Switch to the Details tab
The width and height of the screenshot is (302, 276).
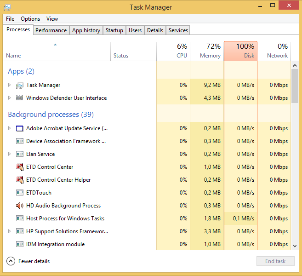click(155, 30)
